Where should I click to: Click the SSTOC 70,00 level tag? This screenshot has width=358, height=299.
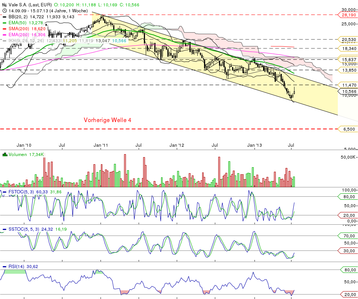pos(348,236)
